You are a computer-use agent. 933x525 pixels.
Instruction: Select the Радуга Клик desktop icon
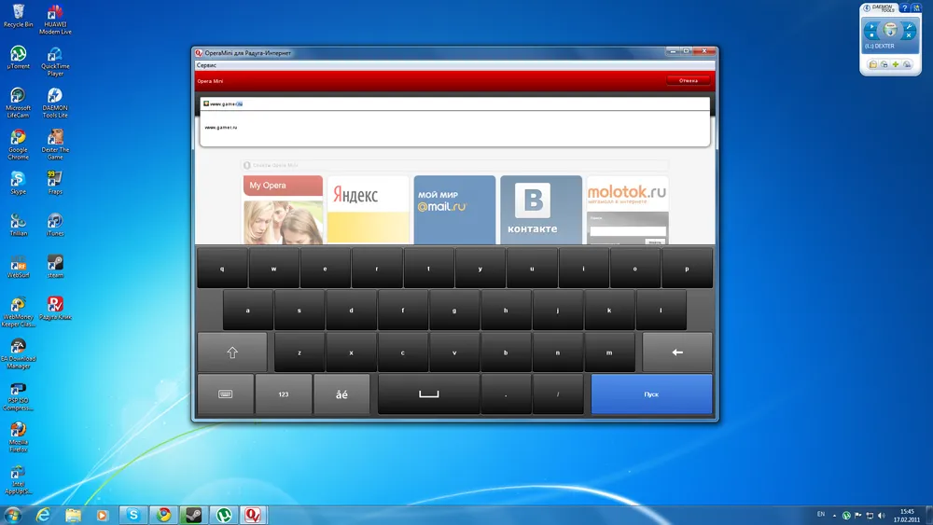click(x=55, y=309)
